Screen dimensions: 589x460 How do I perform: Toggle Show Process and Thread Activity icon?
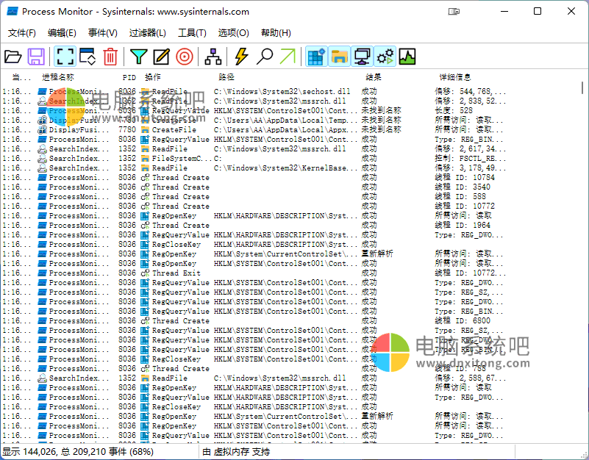(385, 57)
